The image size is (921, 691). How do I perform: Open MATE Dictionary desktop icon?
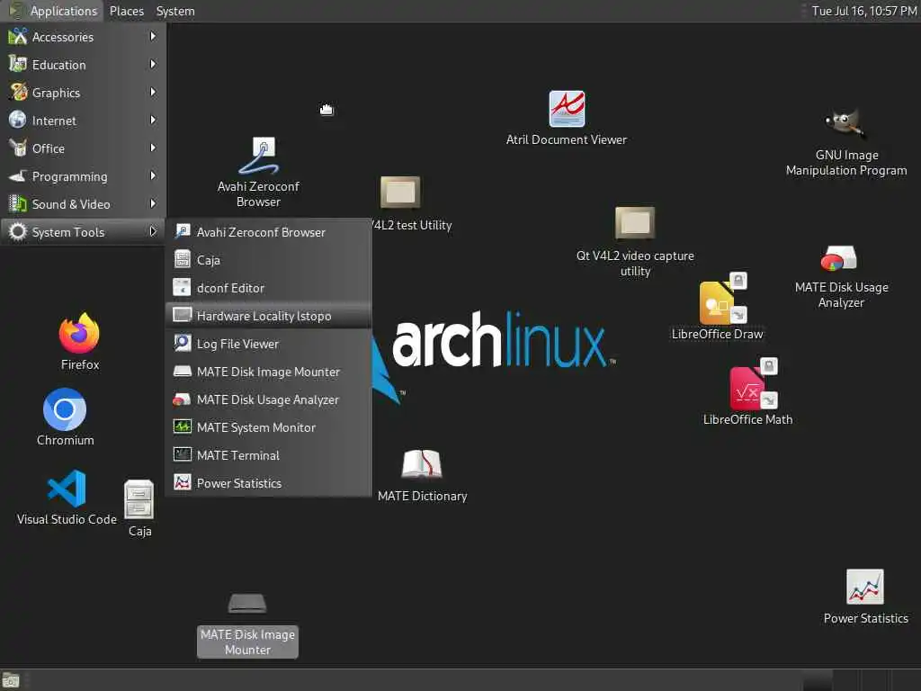[422, 464]
